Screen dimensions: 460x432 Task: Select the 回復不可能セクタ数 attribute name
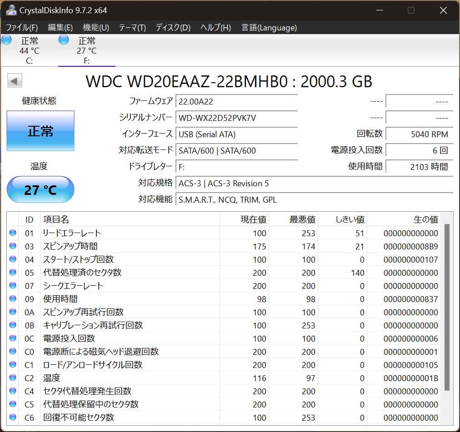click(x=78, y=417)
